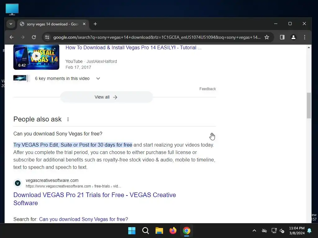View site information icon in address bar
The width and height of the screenshot is (318, 238).
point(47,37)
